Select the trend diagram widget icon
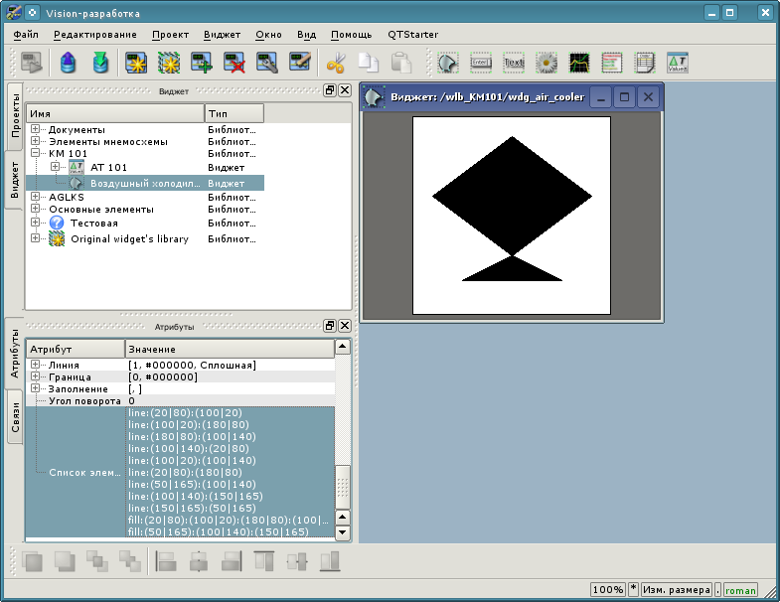 click(578, 64)
